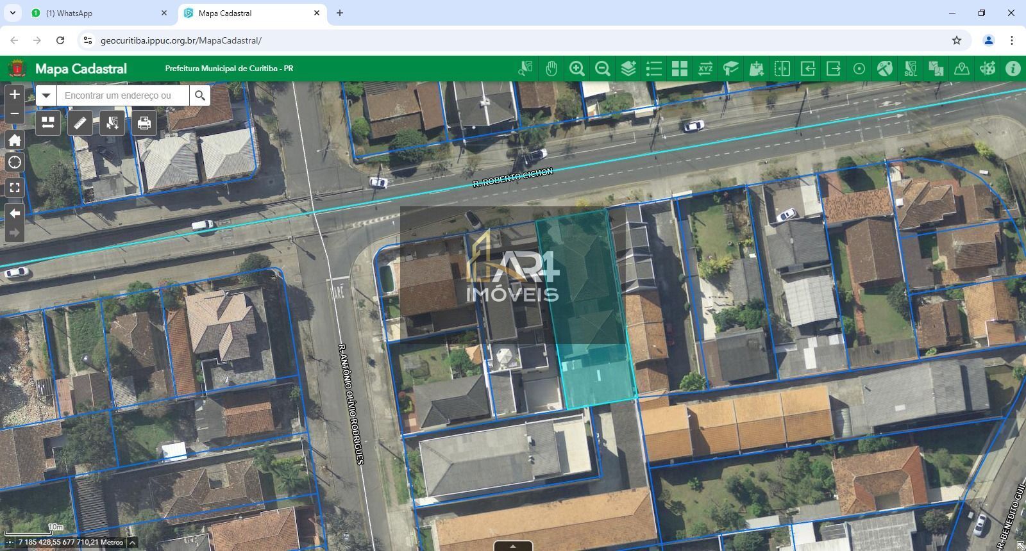Expand the coordinate system options chevron
The height and width of the screenshot is (551, 1026).
pyautogui.click(x=132, y=543)
